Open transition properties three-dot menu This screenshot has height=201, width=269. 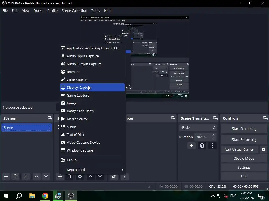click(x=213, y=146)
